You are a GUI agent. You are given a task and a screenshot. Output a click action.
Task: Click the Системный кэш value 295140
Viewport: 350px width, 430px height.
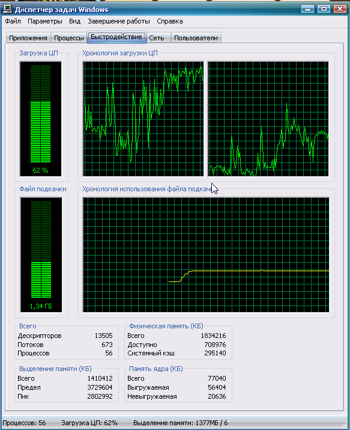[215, 353]
